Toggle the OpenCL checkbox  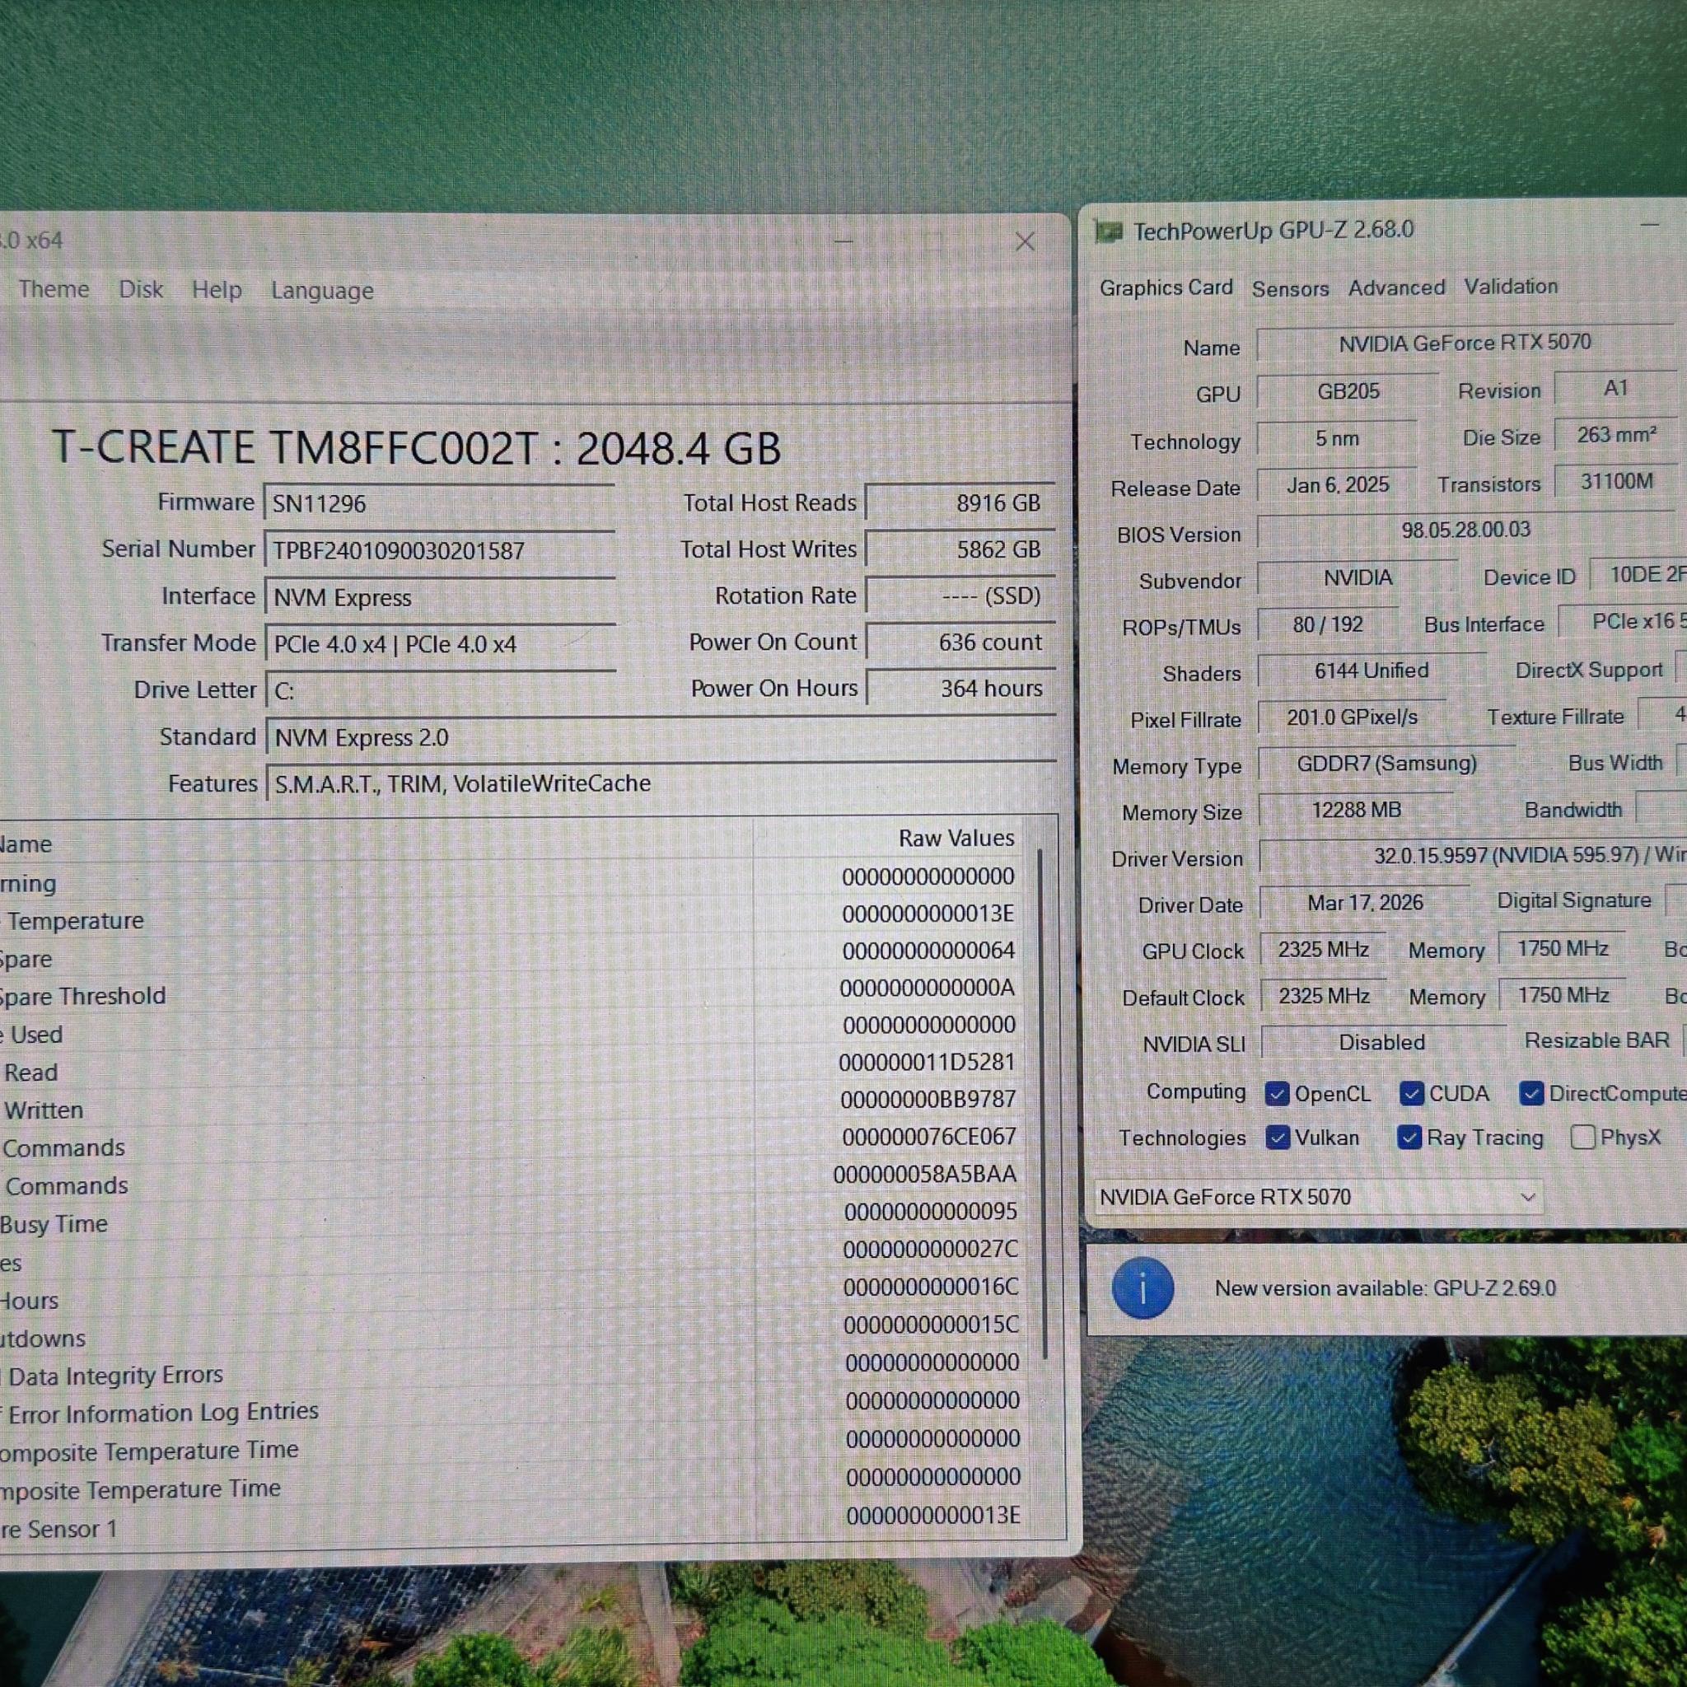[x=1277, y=1094]
